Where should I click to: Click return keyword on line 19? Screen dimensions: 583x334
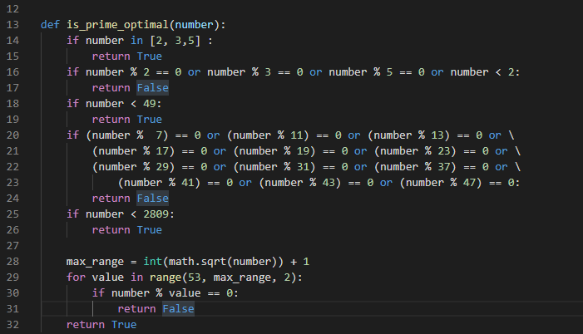111,120
